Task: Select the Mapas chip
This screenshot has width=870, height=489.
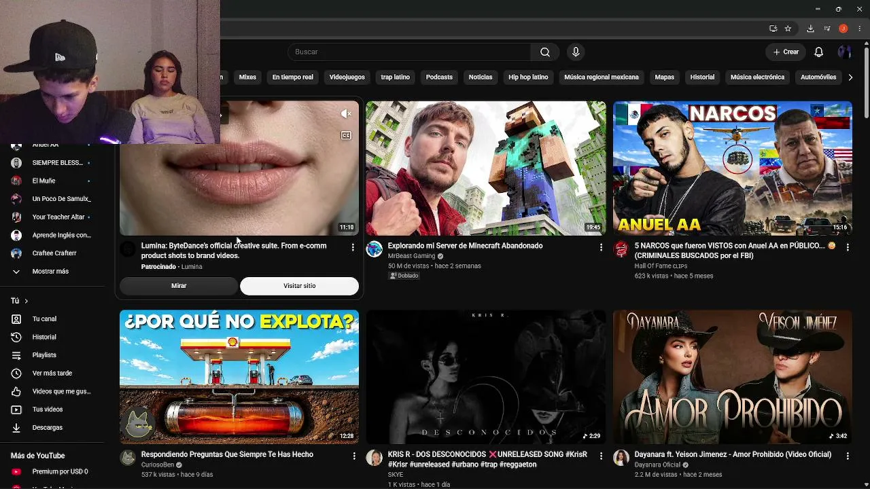Action: (665, 77)
